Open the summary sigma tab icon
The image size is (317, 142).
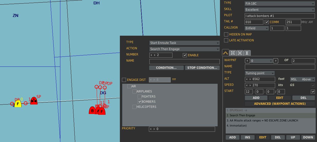(x=247, y=53)
